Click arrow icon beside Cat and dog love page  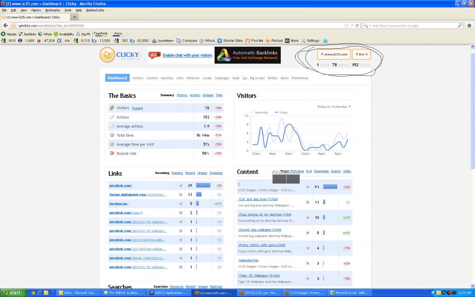pos(307,202)
